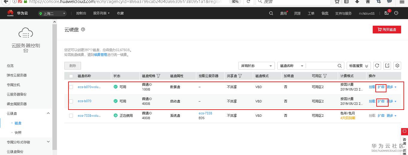Click the browser bookmark star icon
This screenshot has height=155, width=408.
click(337, 1)
